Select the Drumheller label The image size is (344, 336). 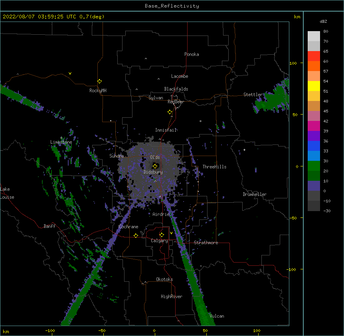pos(255,194)
